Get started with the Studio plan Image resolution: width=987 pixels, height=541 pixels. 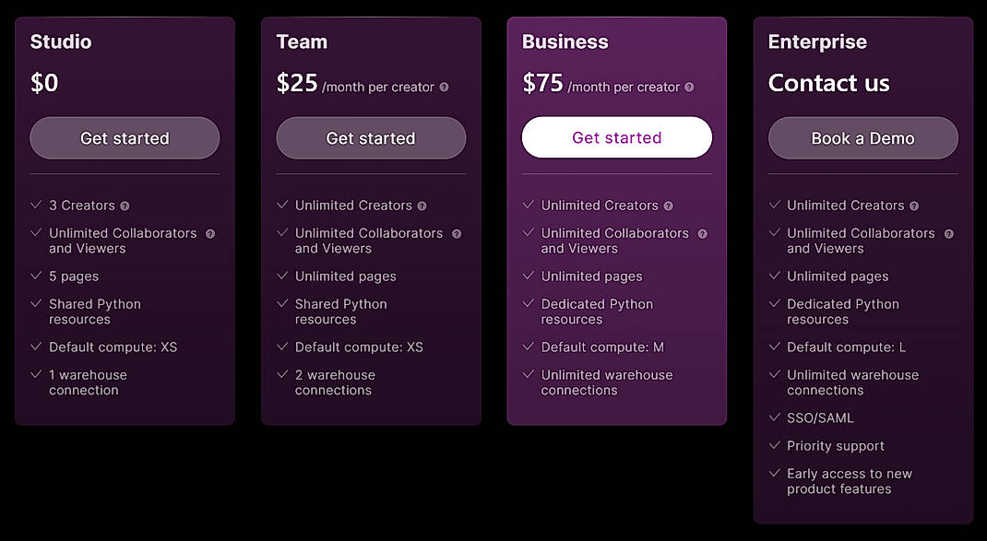(x=124, y=137)
